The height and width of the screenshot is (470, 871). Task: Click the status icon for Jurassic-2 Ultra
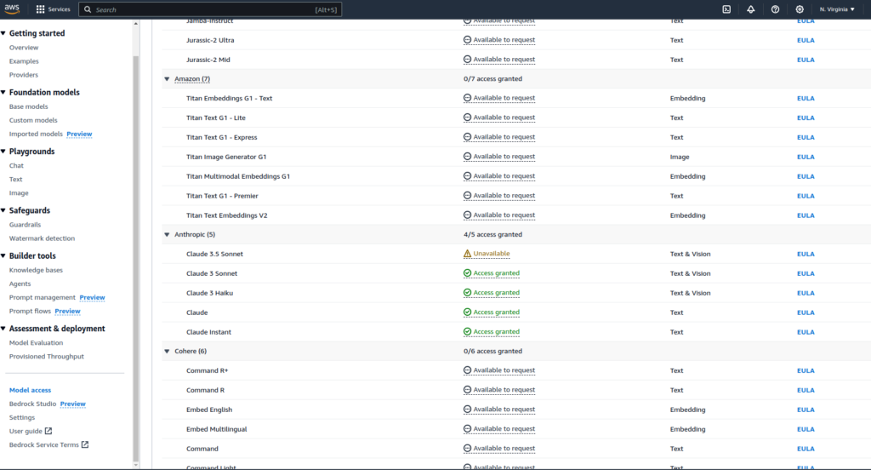click(467, 40)
